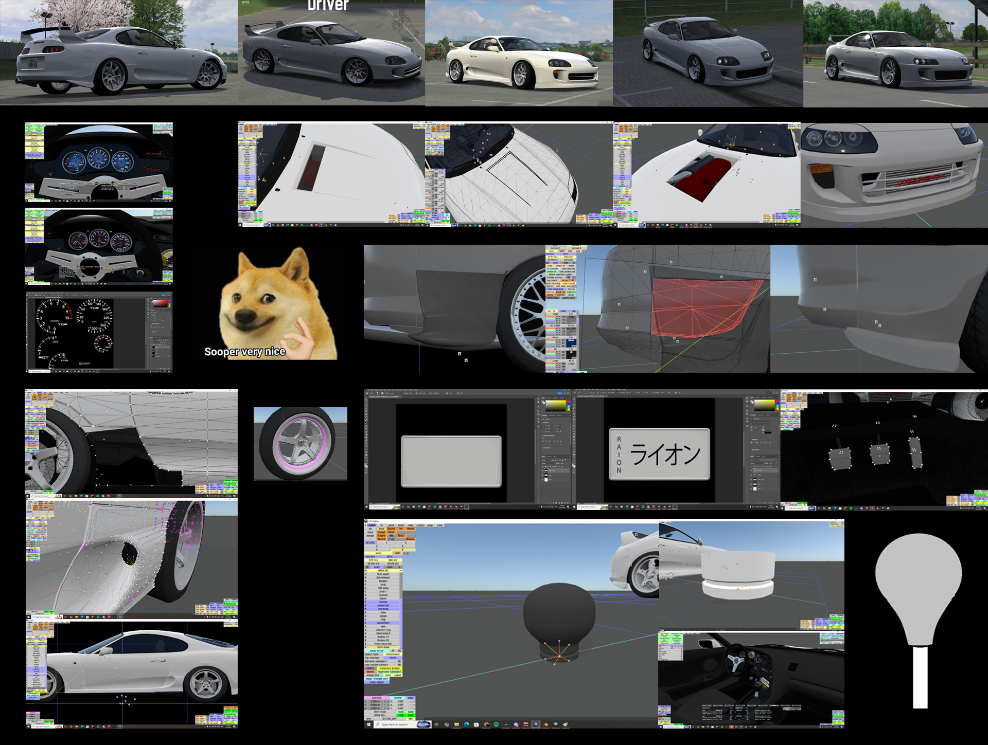This screenshot has height=745, width=988.
Task: Toggle the mirrored subobject NO setting
Action: pos(399,661)
